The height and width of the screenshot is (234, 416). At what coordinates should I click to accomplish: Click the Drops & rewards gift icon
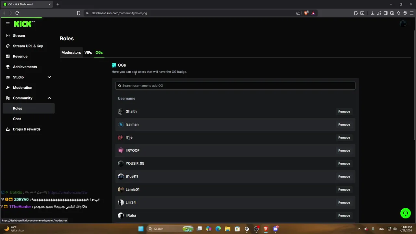click(8, 129)
